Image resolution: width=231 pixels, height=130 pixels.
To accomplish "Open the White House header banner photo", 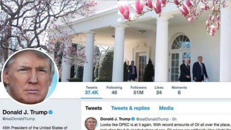I will (x=115, y=41).
